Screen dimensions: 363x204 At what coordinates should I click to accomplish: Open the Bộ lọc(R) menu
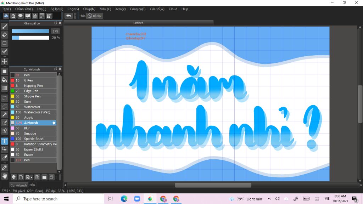coord(57,9)
